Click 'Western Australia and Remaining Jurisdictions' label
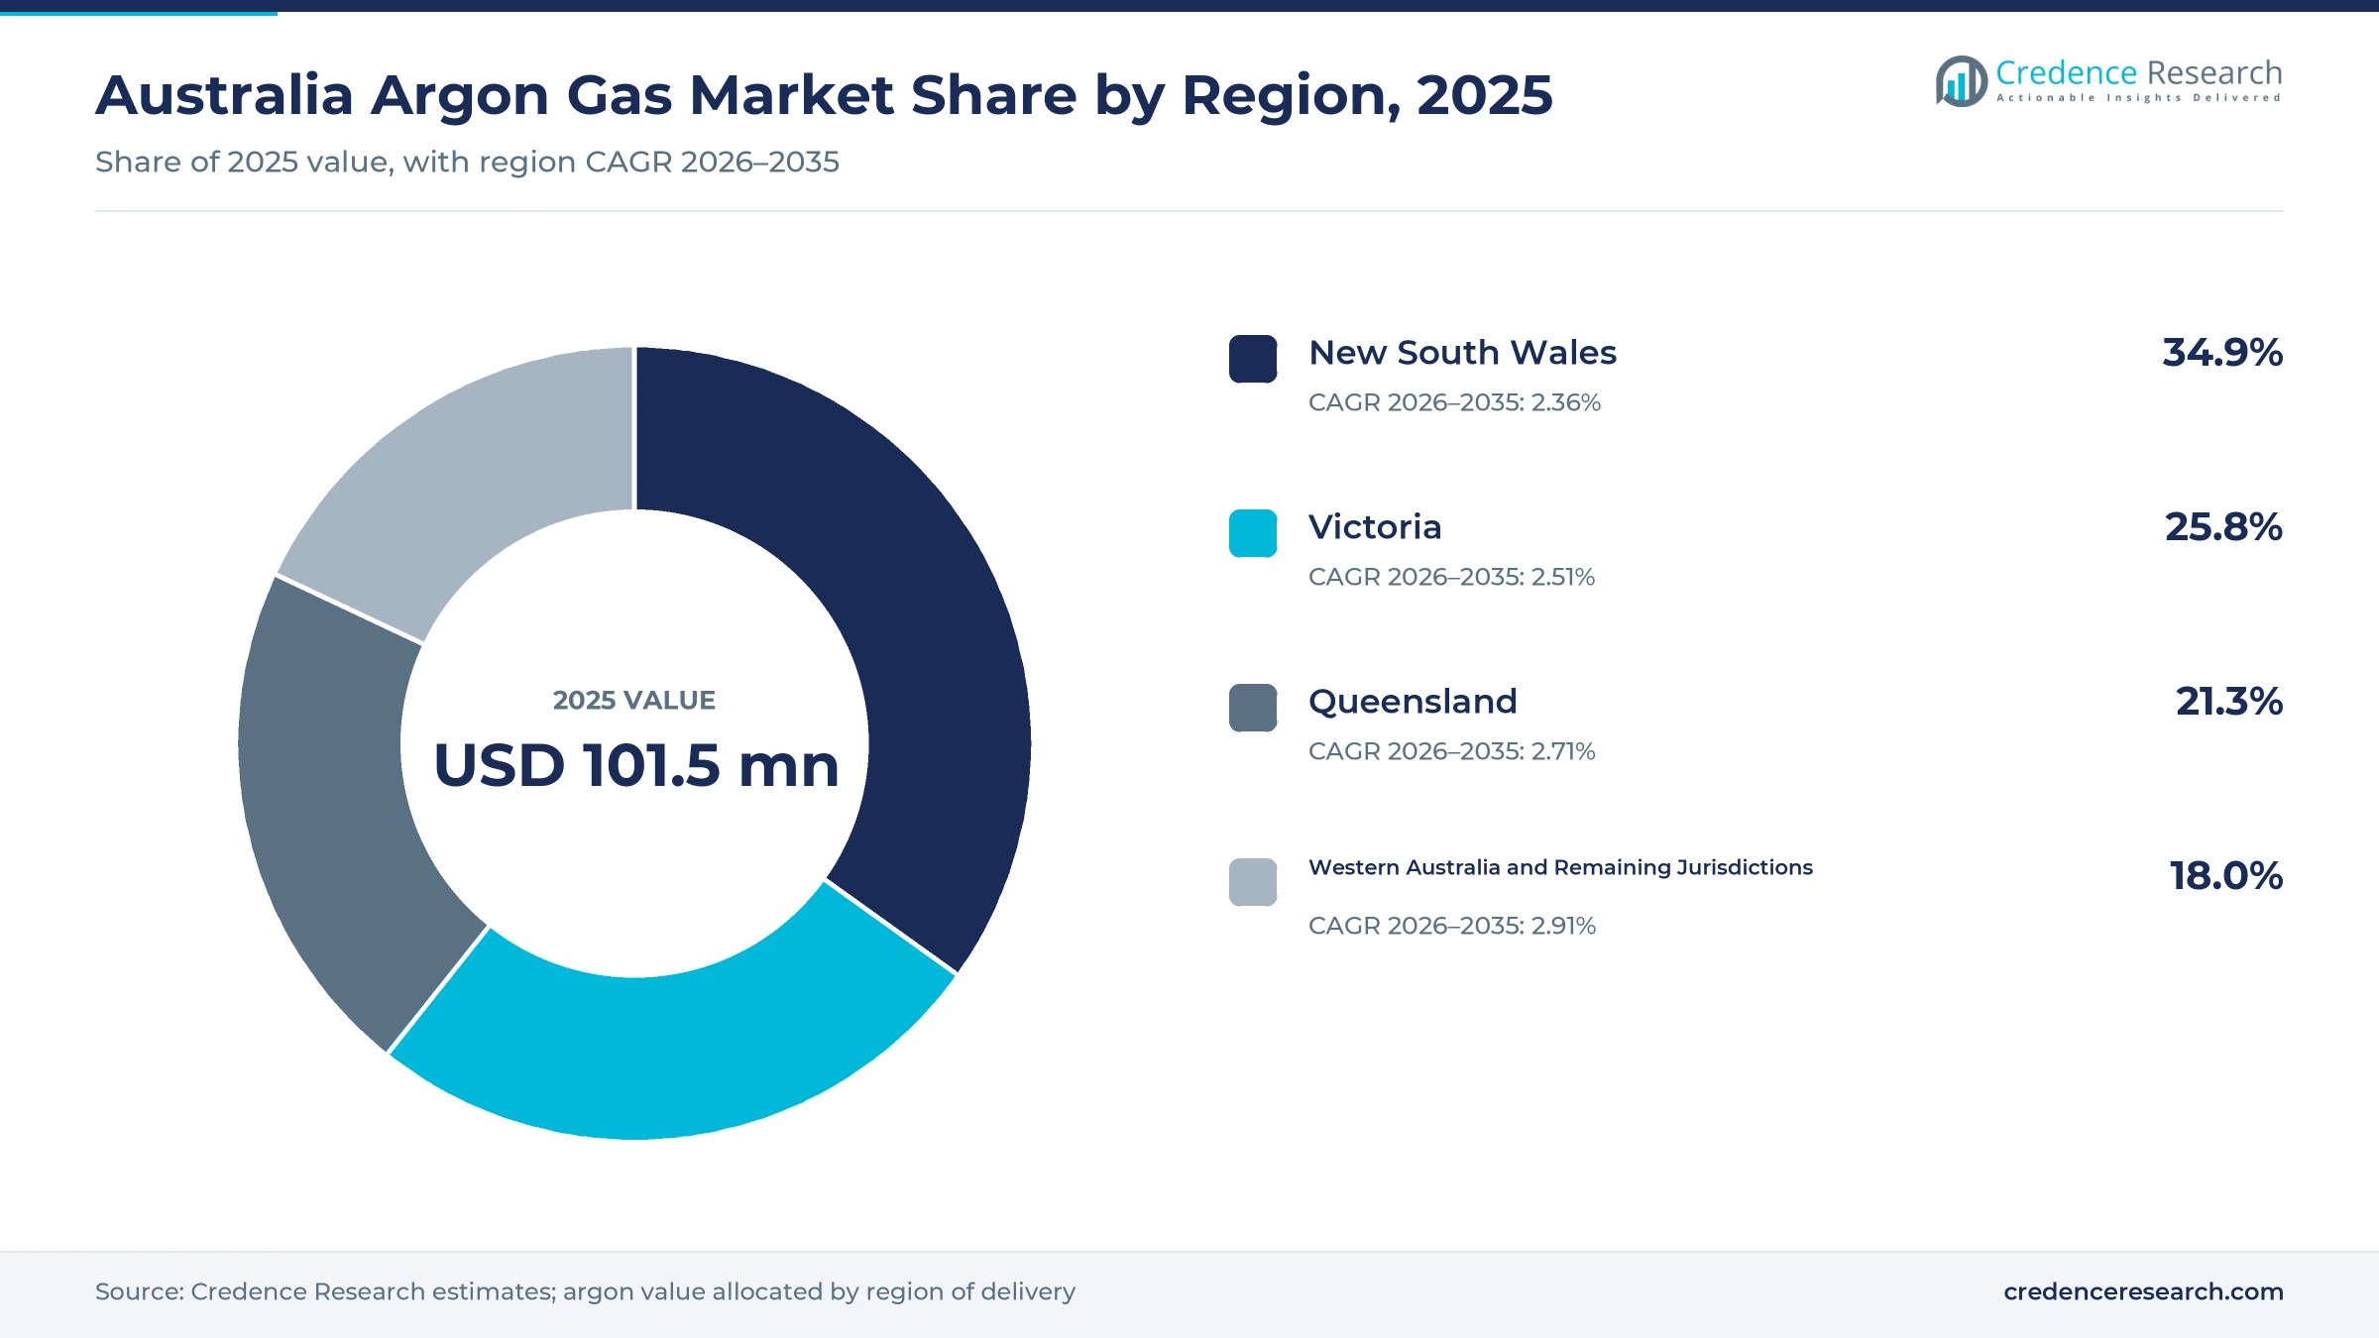2379x1338 pixels. (x=1560, y=867)
